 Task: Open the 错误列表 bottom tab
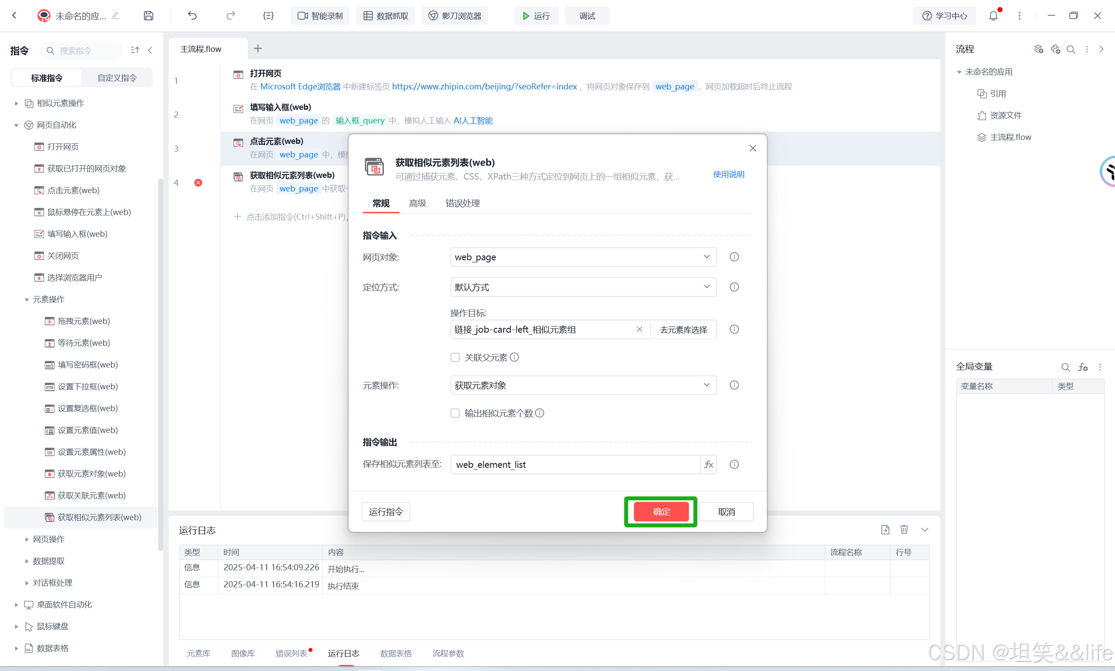tap(291, 653)
